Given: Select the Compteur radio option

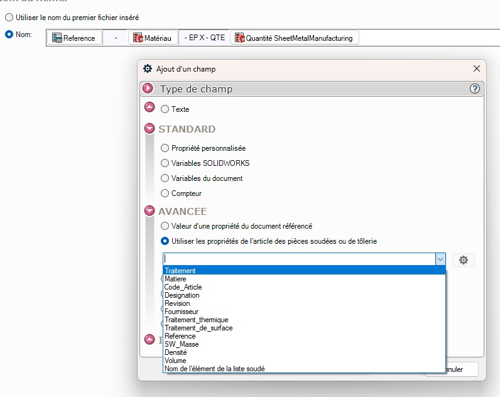Looking at the screenshot, I should pyautogui.click(x=165, y=193).
